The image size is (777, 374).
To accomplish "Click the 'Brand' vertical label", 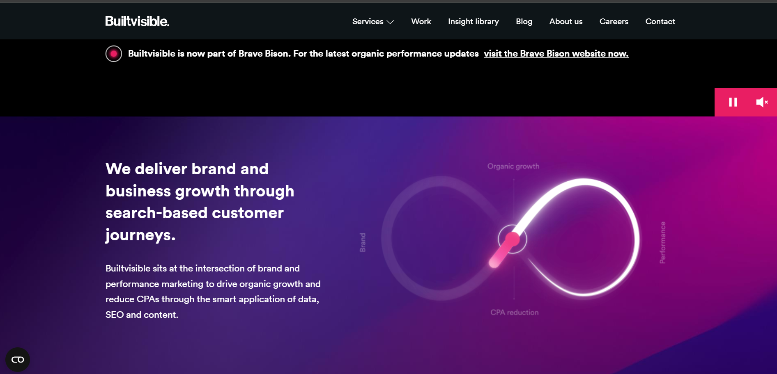I will [x=363, y=242].
